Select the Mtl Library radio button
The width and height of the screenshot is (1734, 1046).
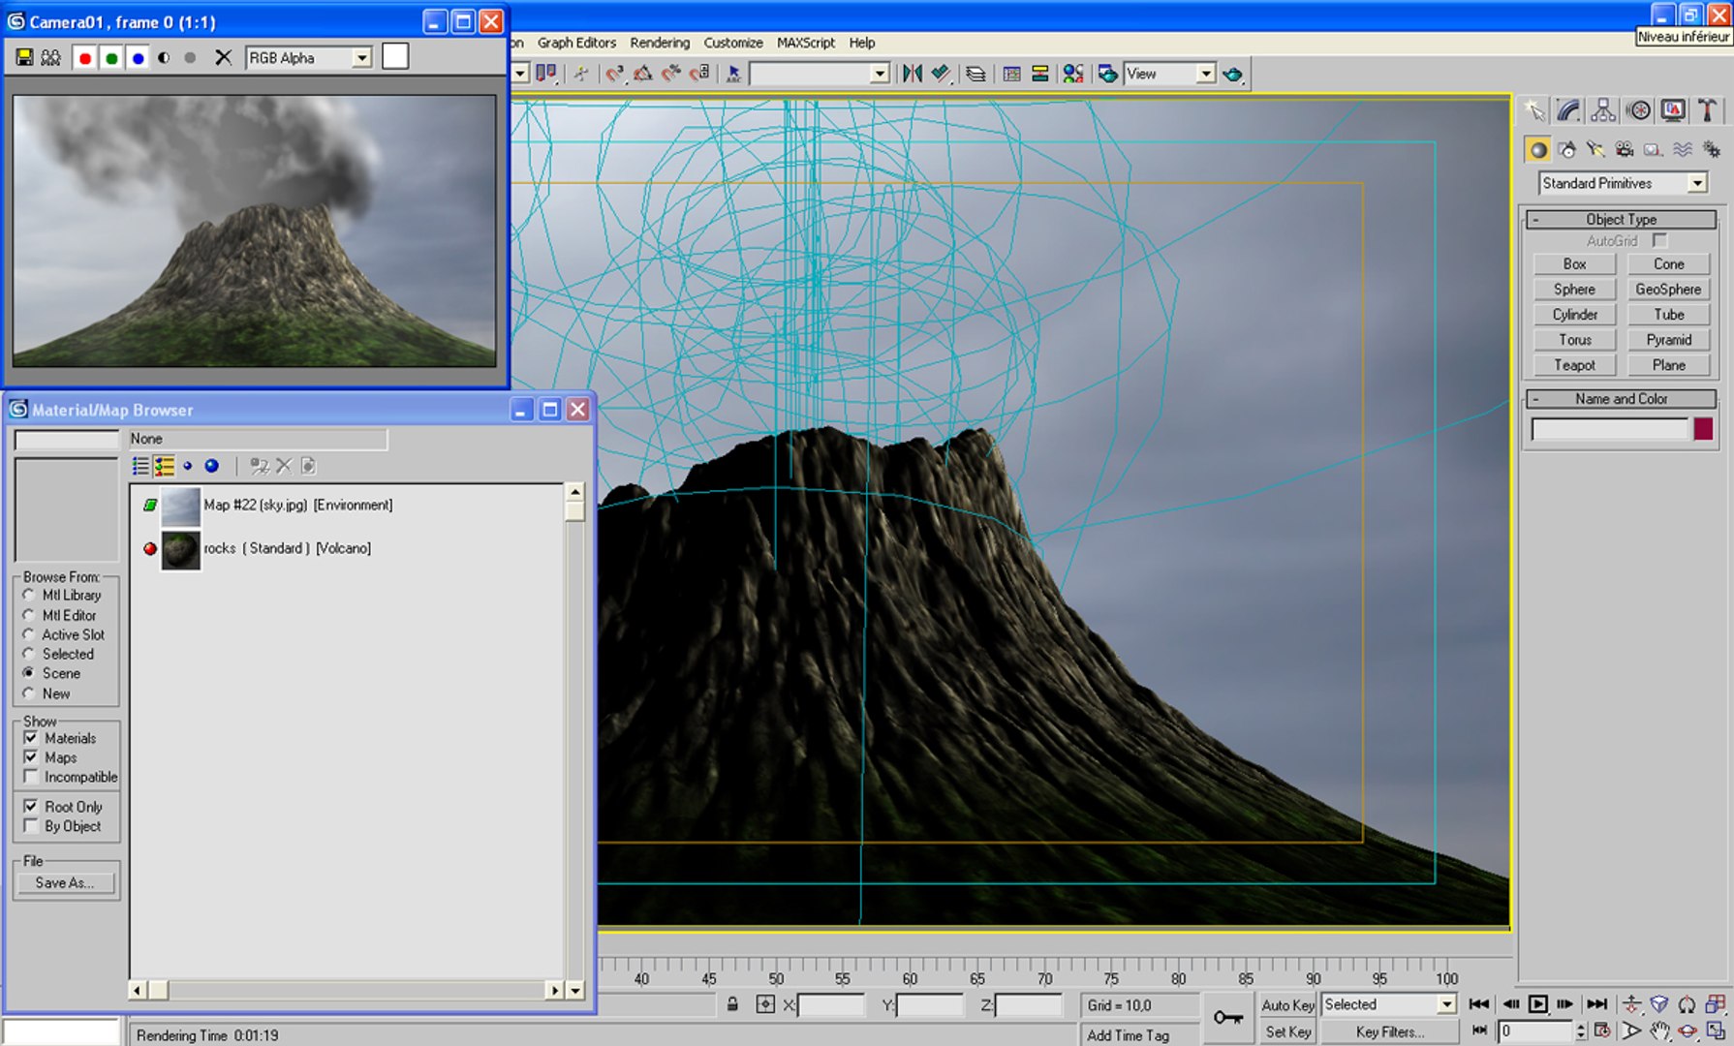coord(29,595)
